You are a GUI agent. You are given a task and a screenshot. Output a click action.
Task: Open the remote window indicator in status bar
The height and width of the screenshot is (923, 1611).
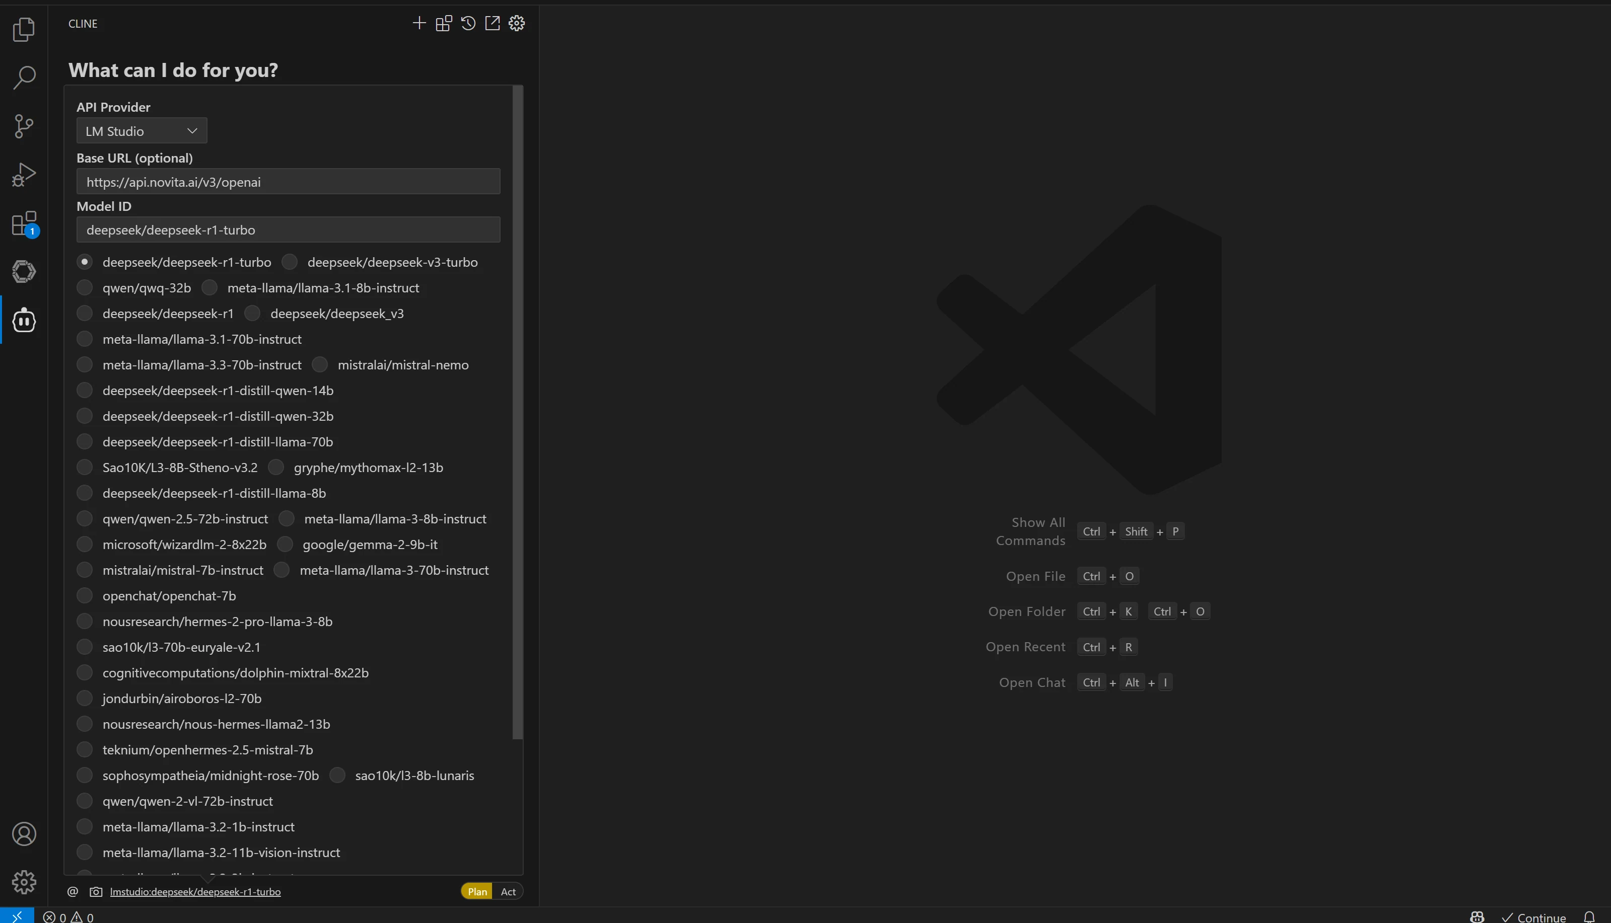(x=17, y=916)
